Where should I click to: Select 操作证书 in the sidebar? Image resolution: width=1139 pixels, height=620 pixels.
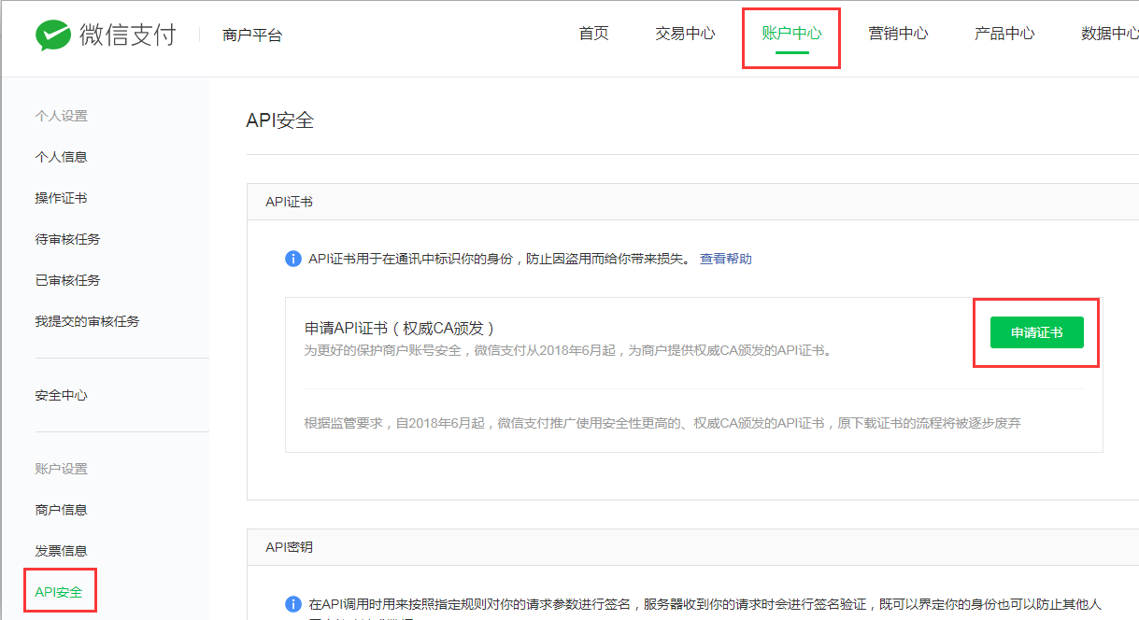[61, 198]
